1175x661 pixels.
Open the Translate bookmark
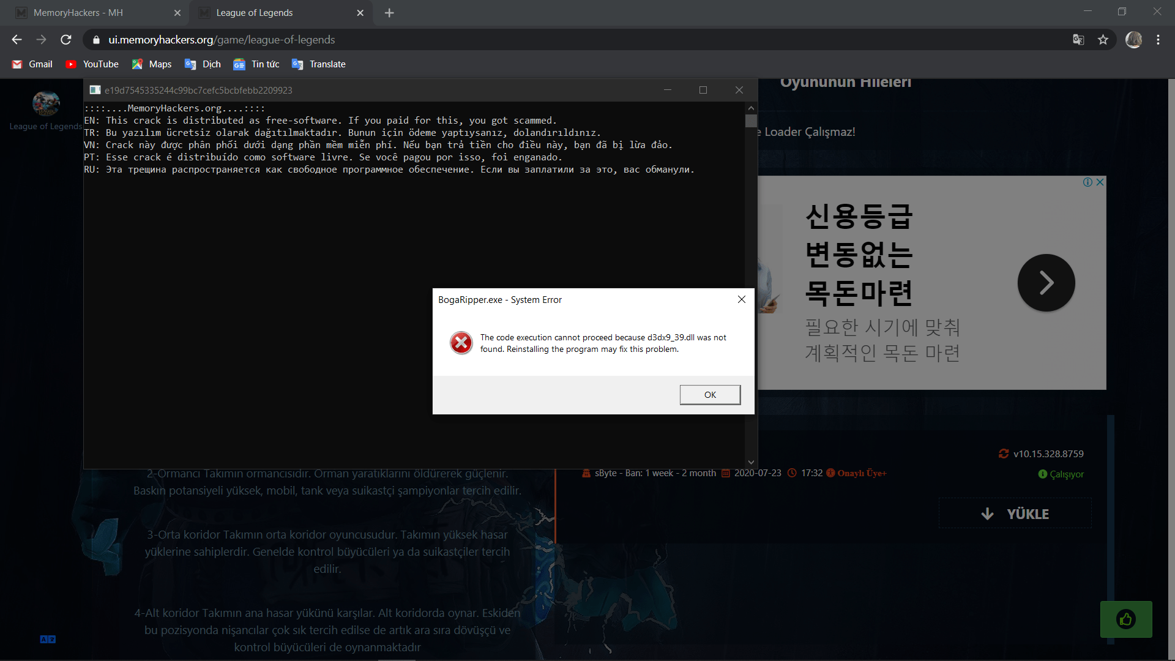point(319,64)
